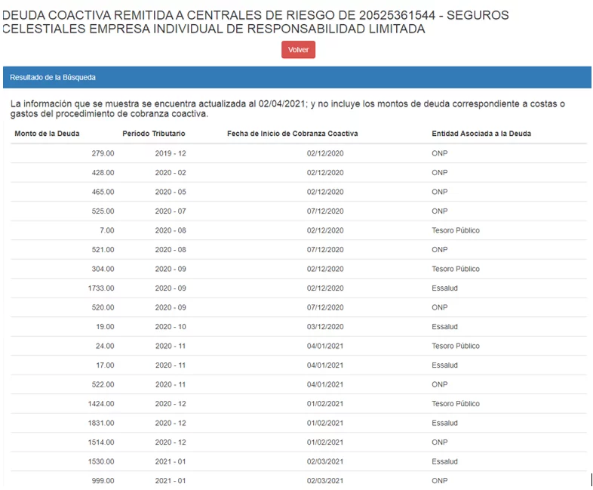
Task: Click the 2020 - 10 period cell
Action: click(170, 327)
